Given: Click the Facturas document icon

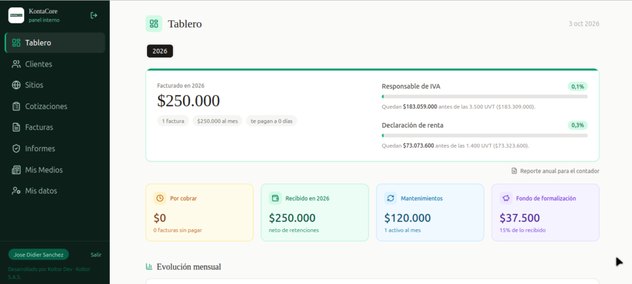Looking at the screenshot, I should click(16, 127).
